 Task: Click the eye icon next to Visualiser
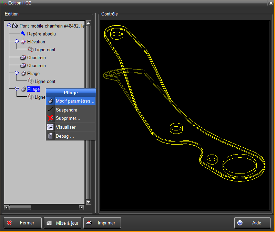pyautogui.click(x=50, y=127)
